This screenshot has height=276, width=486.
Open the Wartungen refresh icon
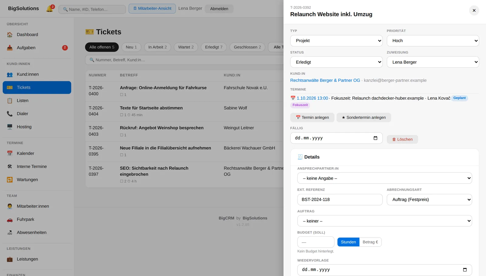10,180
